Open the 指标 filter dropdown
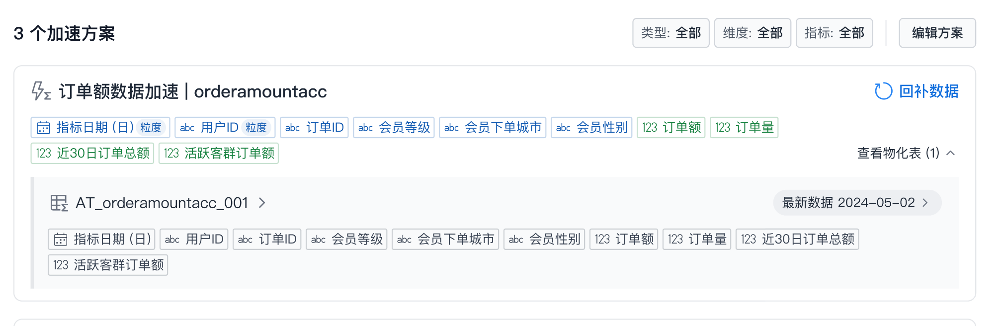 tap(834, 33)
